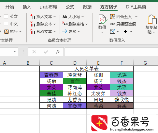Click the Copy Paste (复制粘贴) clipboard icon
Image resolution: width=158 pixels, height=133 pixels.
pos(152,19)
